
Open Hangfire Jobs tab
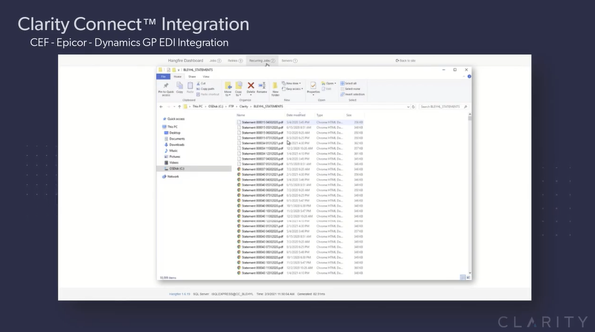coord(215,61)
